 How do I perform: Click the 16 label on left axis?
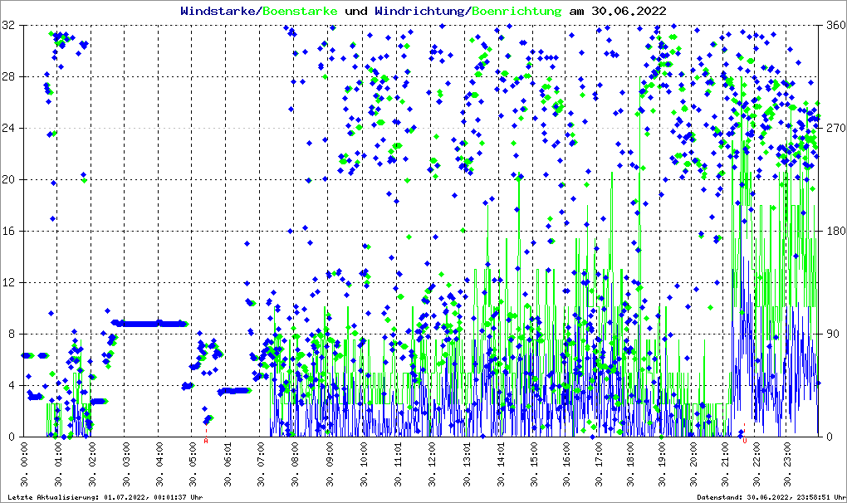(8, 232)
